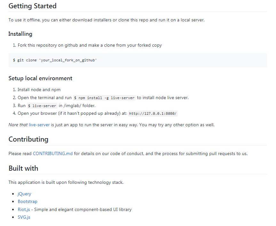The height and width of the screenshot is (226, 276).
Task: Click the SVG.js link
Action: 24,217
